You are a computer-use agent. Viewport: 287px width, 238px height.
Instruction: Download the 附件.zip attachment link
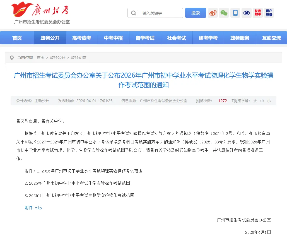click(33, 208)
